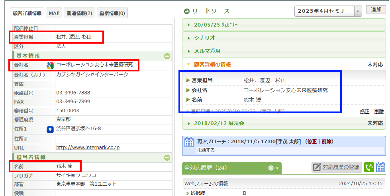Open the map pin icon next to 住所1

[50, 129]
